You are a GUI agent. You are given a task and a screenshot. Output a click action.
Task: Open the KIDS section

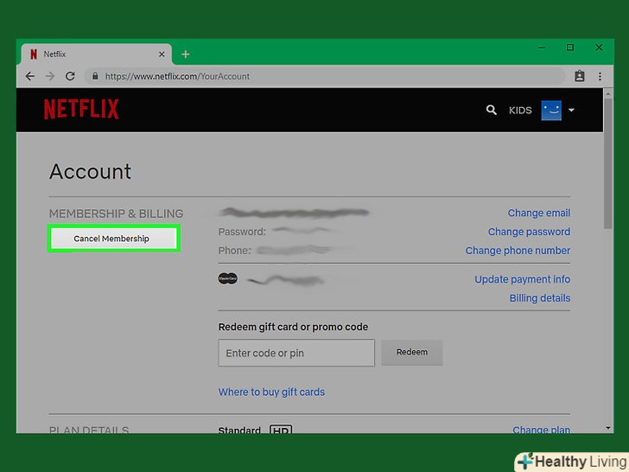point(520,111)
